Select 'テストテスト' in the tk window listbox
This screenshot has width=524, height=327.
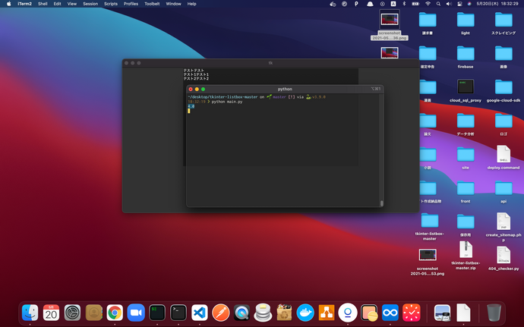(194, 71)
